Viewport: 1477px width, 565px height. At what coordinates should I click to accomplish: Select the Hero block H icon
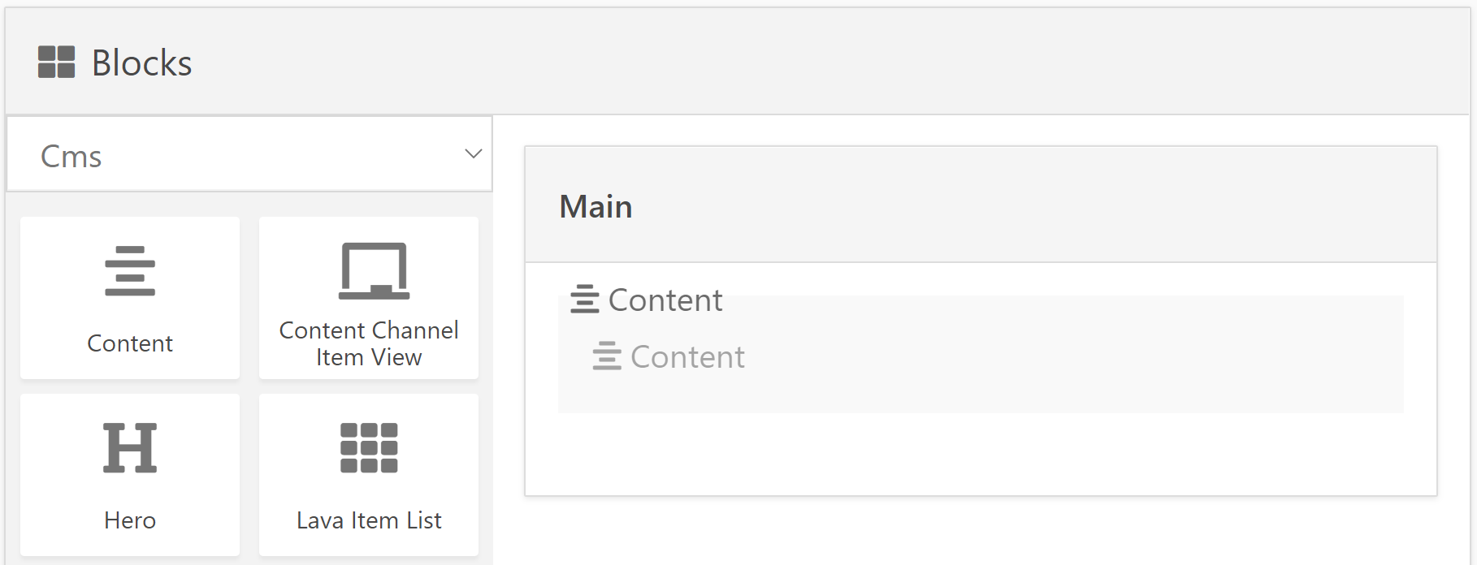[130, 447]
